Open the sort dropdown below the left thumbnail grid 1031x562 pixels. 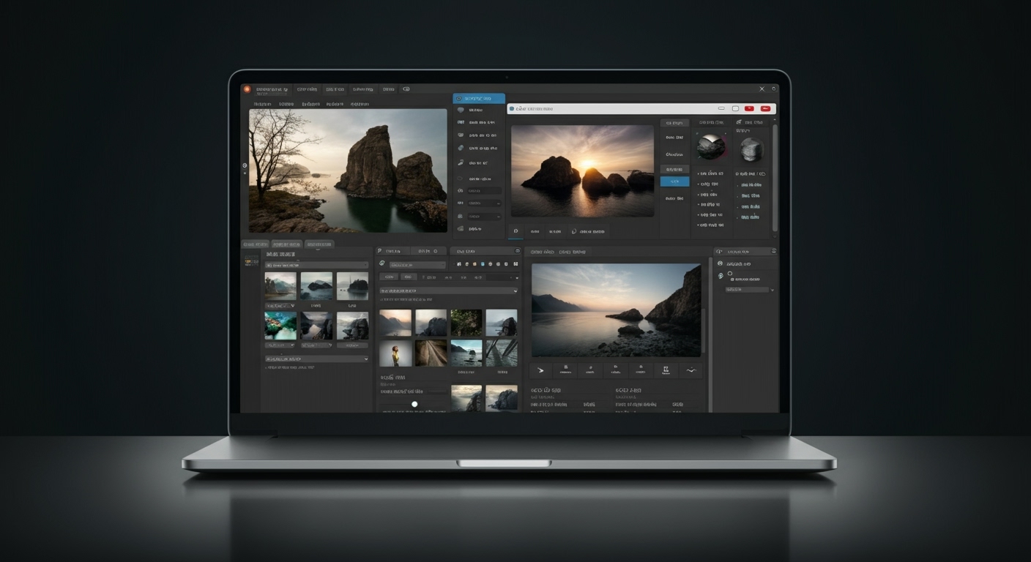(x=316, y=359)
